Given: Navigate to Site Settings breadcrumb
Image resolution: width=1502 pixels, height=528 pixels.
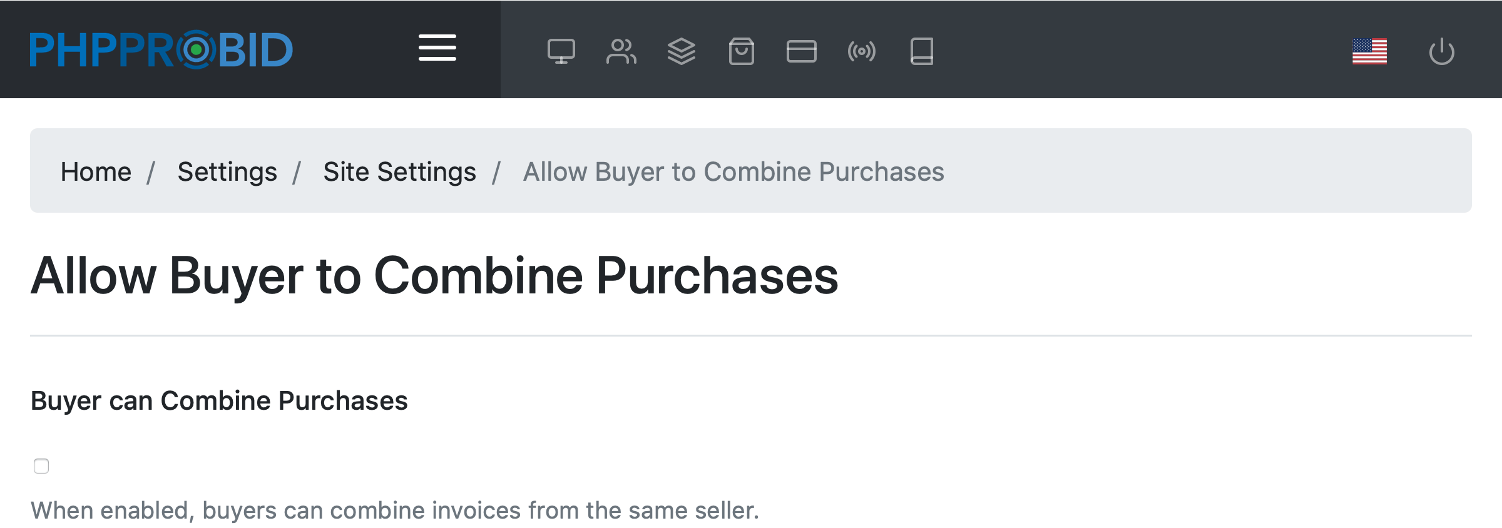Looking at the screenshot, I should point(399,171).
